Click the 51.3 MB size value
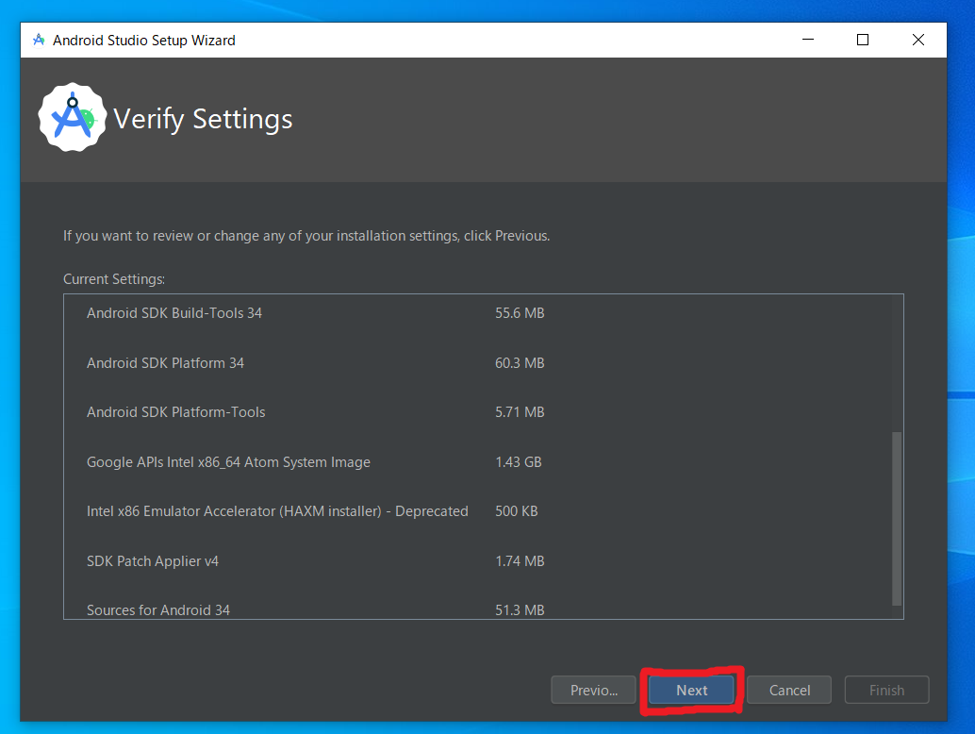This screenshot has width=975, height=734. tap(520, 610)
